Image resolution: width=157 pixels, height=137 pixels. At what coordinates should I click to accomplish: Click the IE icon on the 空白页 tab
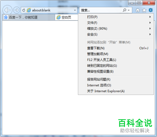point(58,17)
